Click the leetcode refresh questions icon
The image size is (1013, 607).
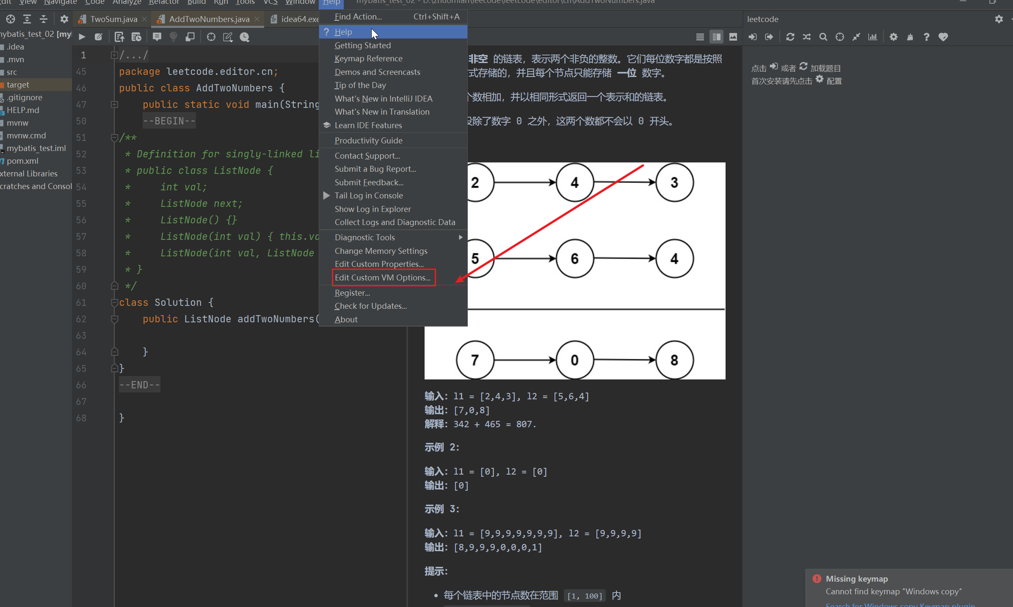790,37
